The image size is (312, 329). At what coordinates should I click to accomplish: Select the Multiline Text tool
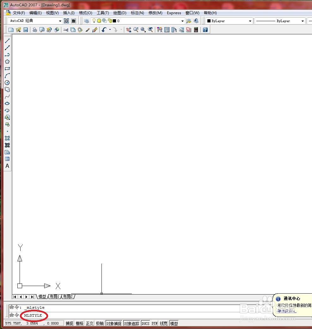7,166
